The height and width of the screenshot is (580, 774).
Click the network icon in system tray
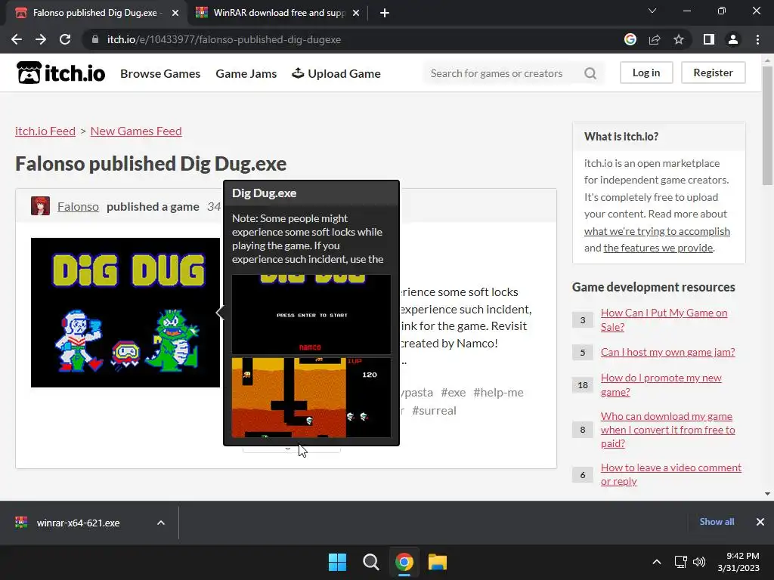point(681,562)
